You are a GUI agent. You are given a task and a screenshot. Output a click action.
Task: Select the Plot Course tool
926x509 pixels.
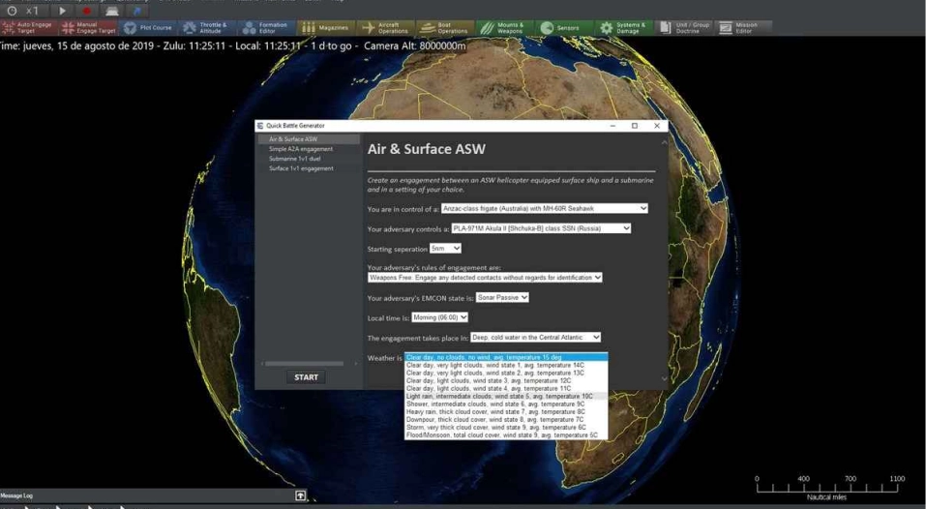click(148, 28)
